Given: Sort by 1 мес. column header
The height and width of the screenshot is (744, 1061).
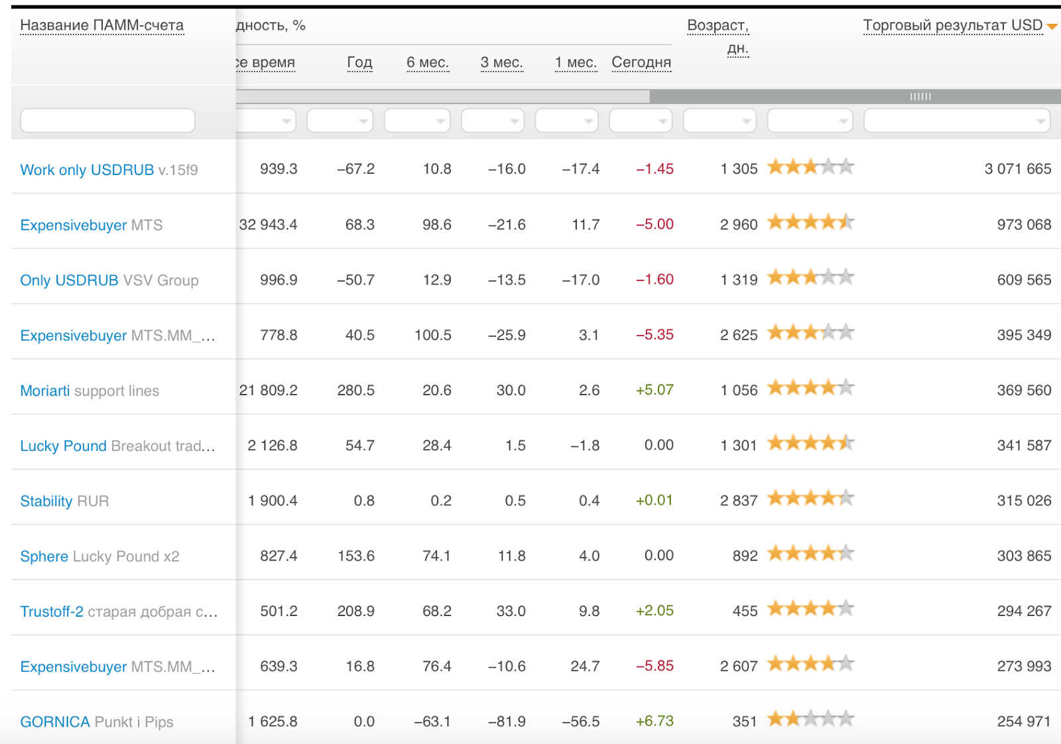Looking at the screenshot, I should click(x=576, y=62).
